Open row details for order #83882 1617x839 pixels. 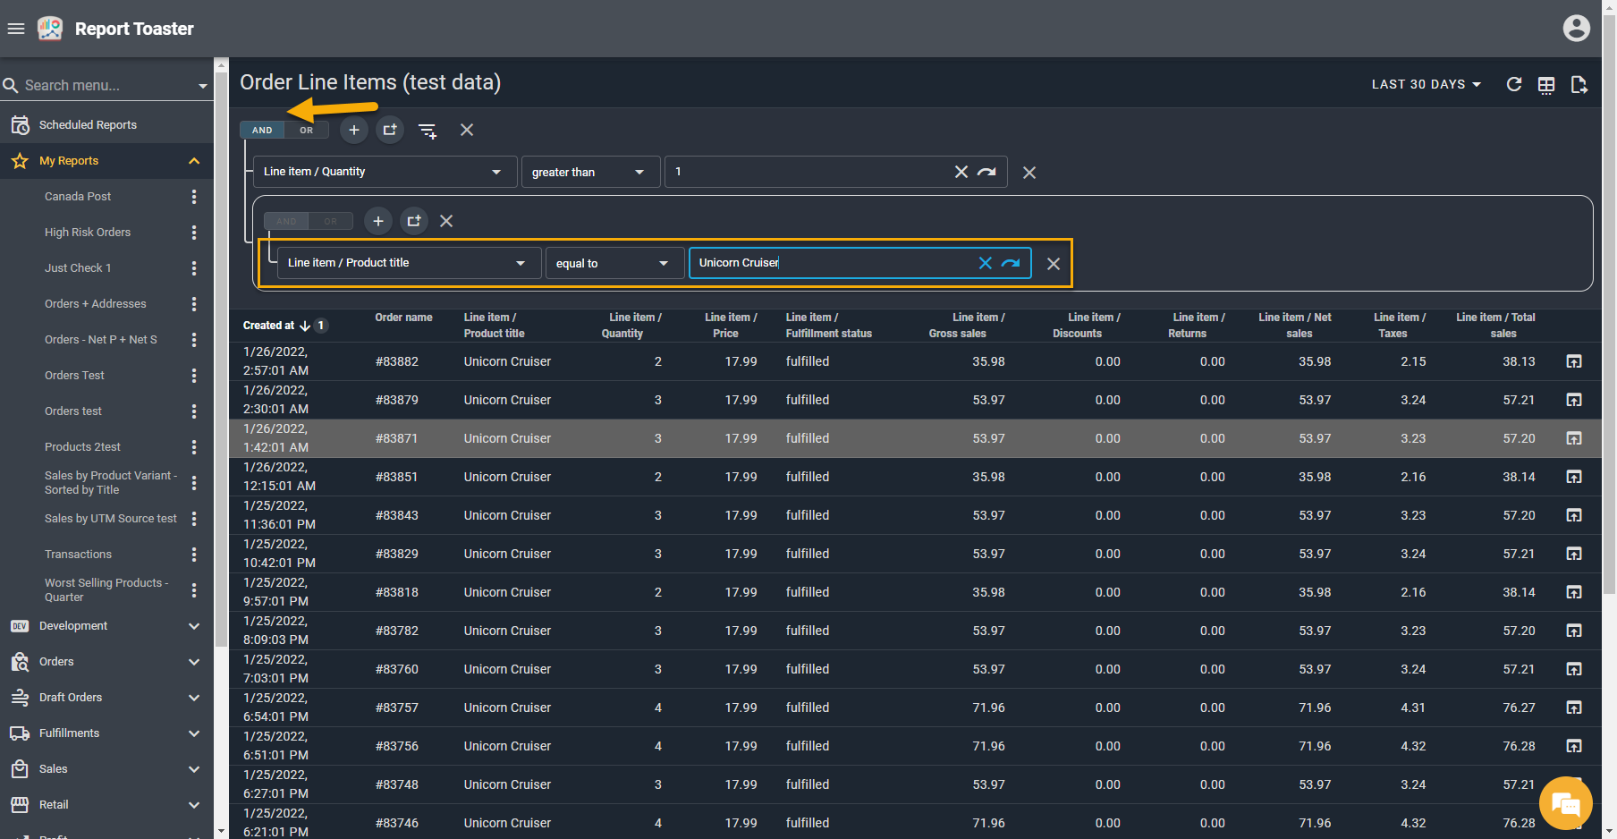point(1574,361)
